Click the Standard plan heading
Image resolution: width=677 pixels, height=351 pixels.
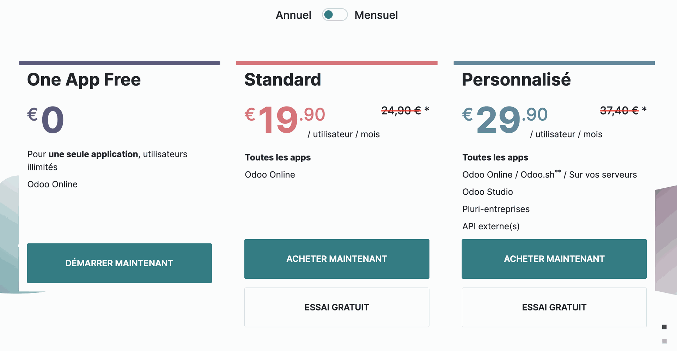(x=282, y=80)
